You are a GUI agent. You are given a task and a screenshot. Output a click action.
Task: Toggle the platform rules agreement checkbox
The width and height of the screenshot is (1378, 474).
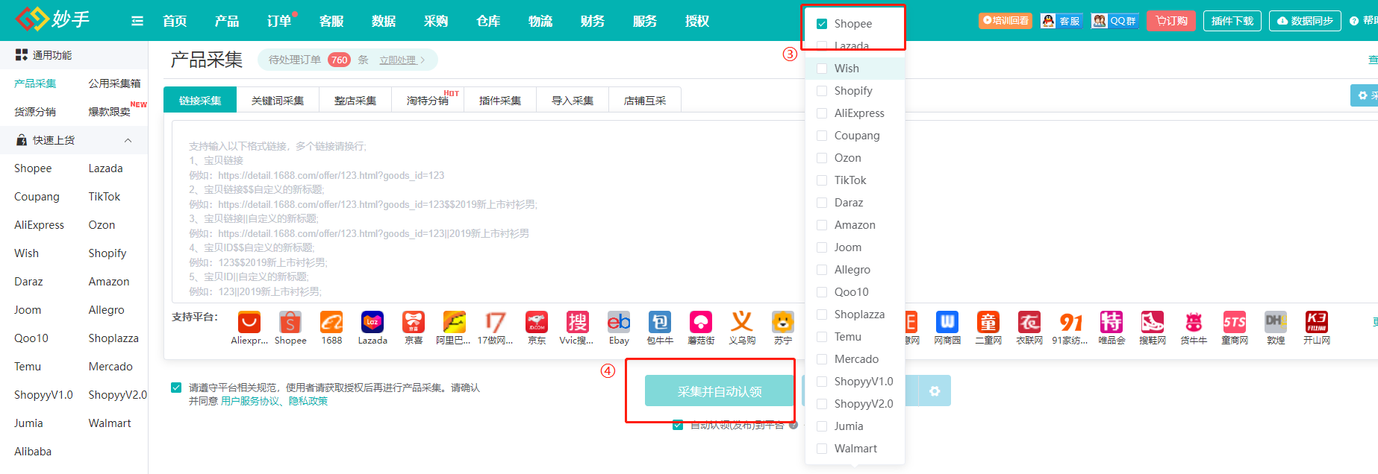pyautogui.click(x=176, y=388)
